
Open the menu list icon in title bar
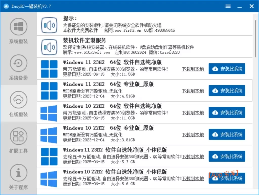tap(227, 6)
